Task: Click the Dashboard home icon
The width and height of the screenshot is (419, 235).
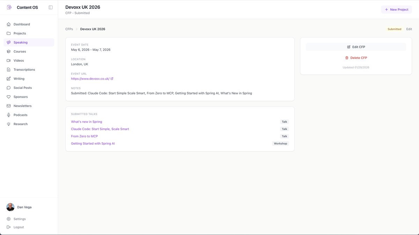Action: [x=9, y=24]
